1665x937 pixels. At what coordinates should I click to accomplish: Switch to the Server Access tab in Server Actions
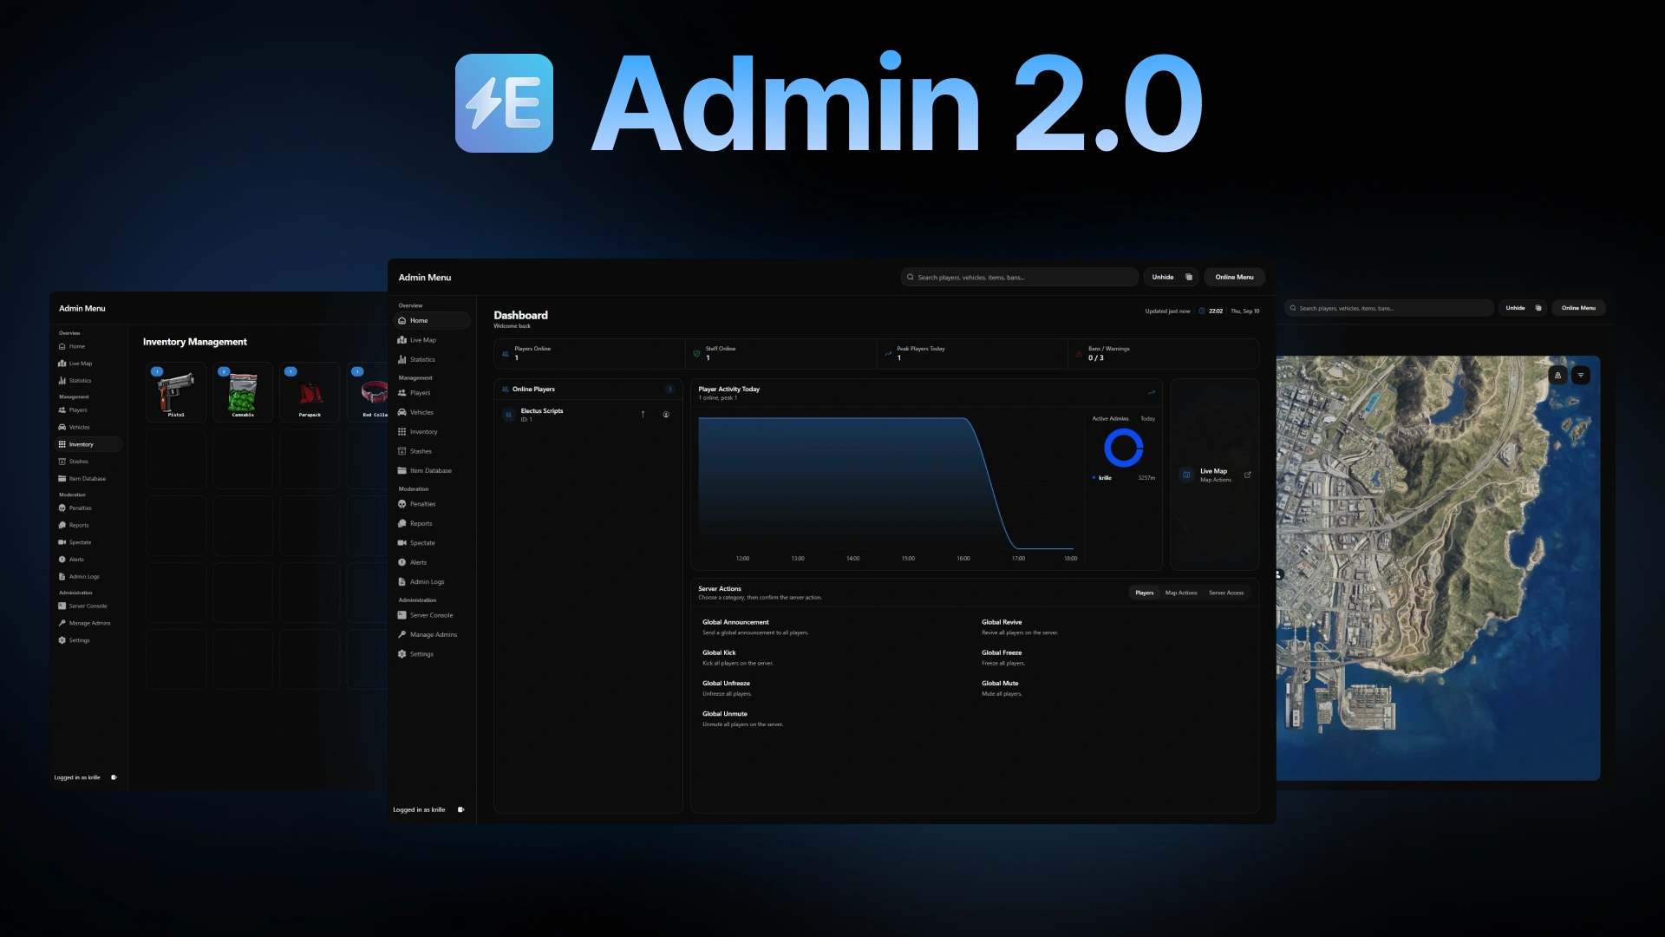click(x=1226, y=593)
